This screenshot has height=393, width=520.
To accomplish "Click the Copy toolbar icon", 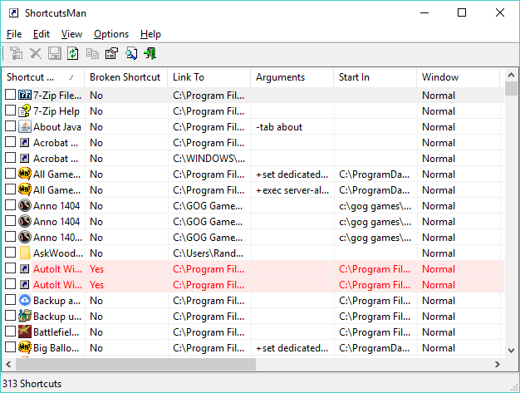I will coord(92,53).
